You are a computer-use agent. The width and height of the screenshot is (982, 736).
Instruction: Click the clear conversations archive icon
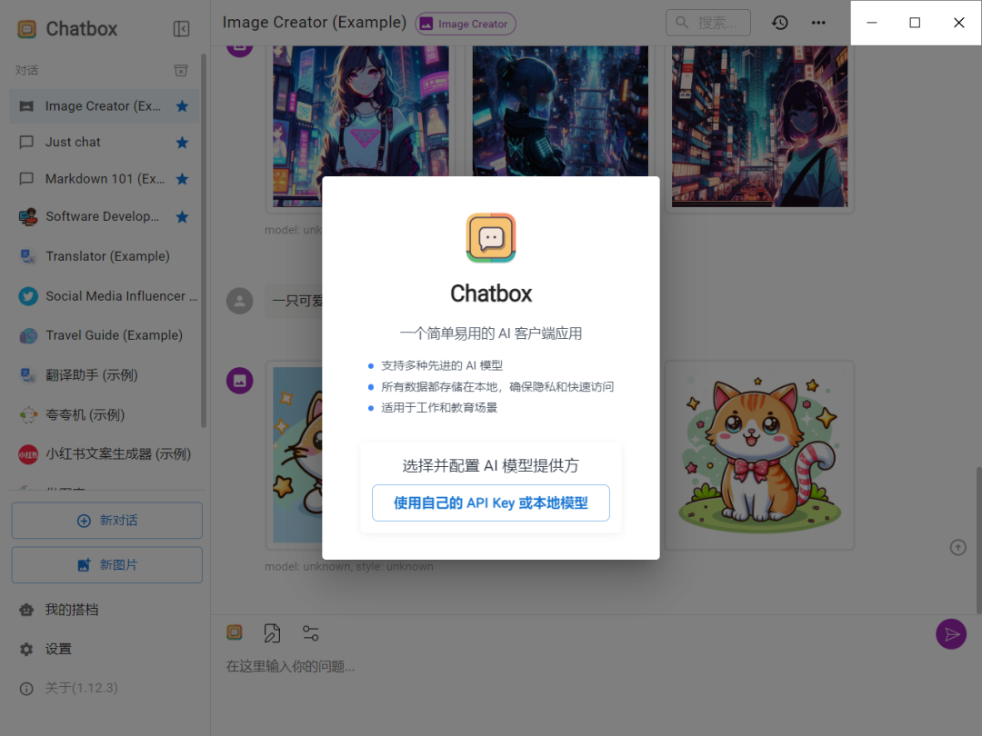click(181, 70)
